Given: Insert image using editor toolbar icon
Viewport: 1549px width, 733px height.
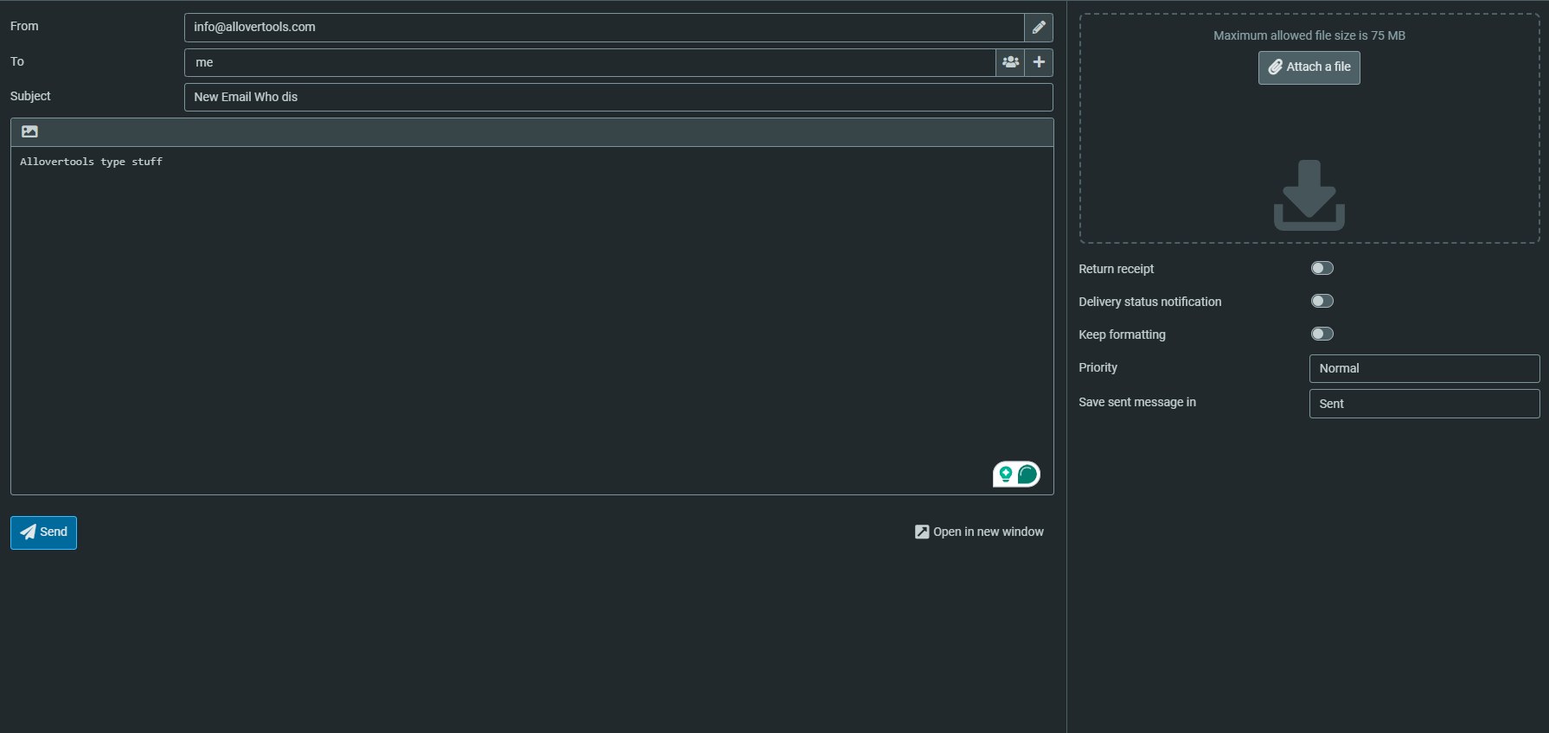Looking at the screenshot, I should click(29, 132).
